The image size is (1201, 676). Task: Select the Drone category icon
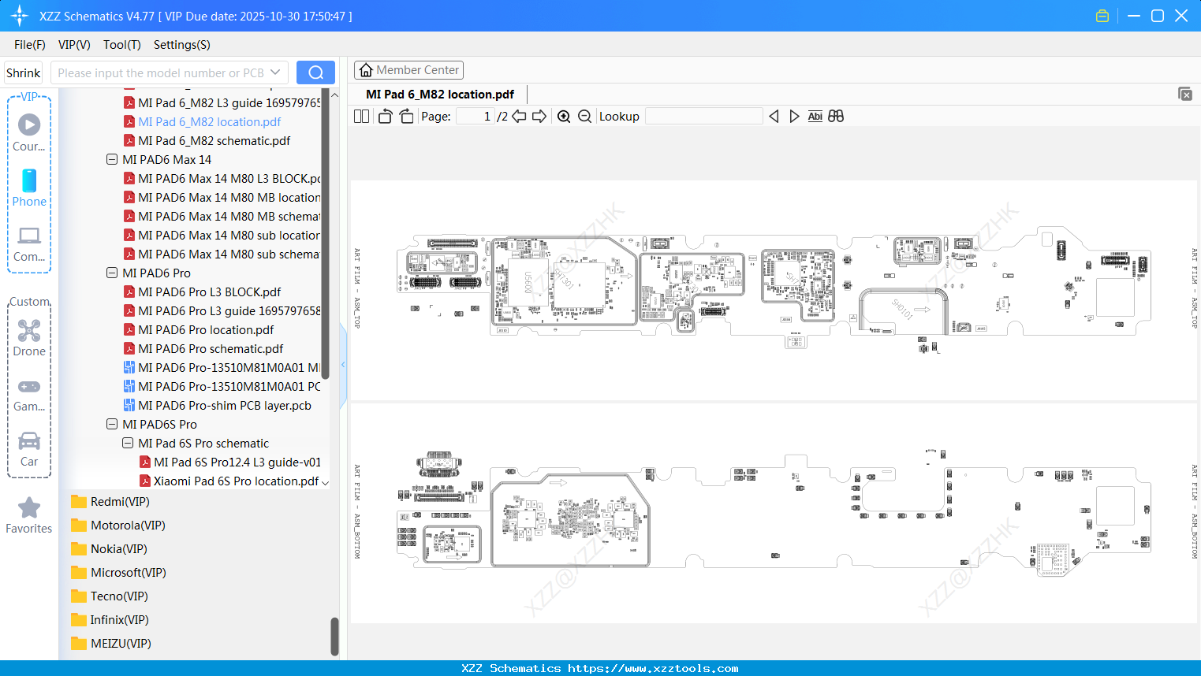pos(29,337)
